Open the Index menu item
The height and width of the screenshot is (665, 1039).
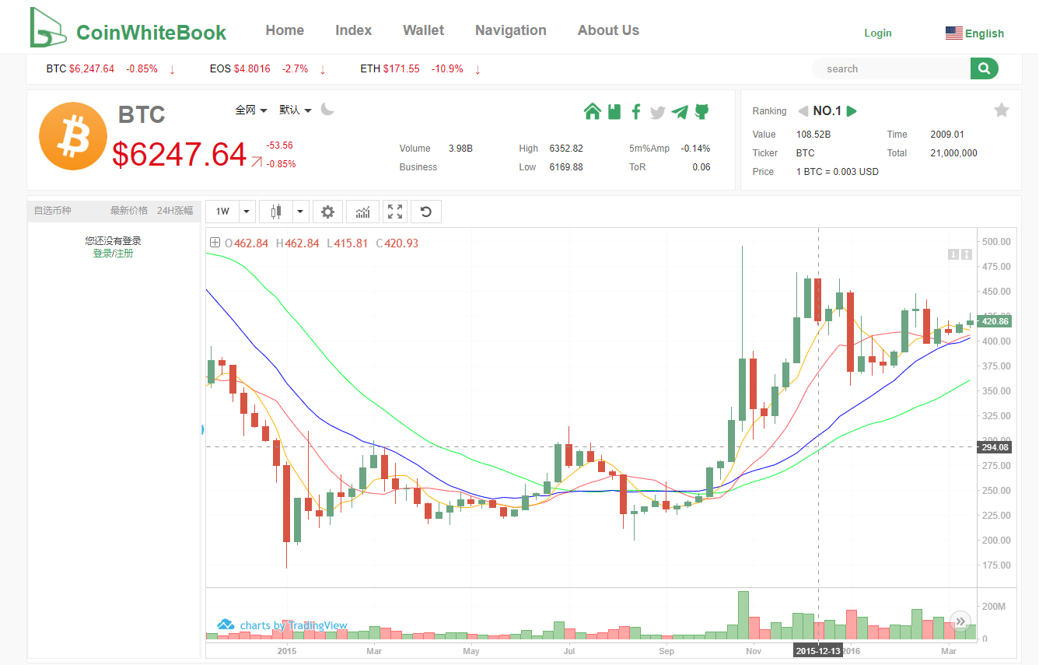(353, 30)
